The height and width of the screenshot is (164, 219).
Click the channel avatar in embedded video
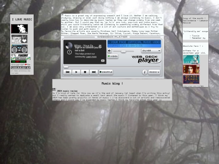(x=69, y=46)
